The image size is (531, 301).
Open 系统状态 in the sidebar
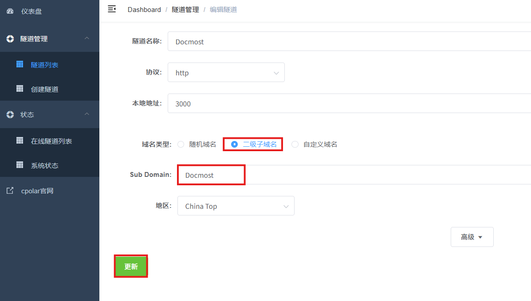(x=44, y=165)
